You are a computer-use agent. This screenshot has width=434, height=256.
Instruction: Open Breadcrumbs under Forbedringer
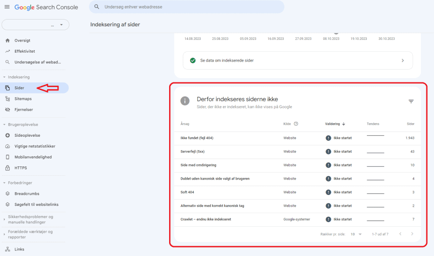click(26, 193)
